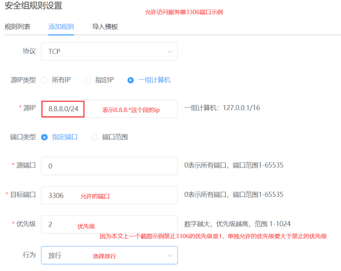This screenshot has height=271, width=341.
Task: Click the 目标端口 field showing 3306
Action: tap(109, 195)
